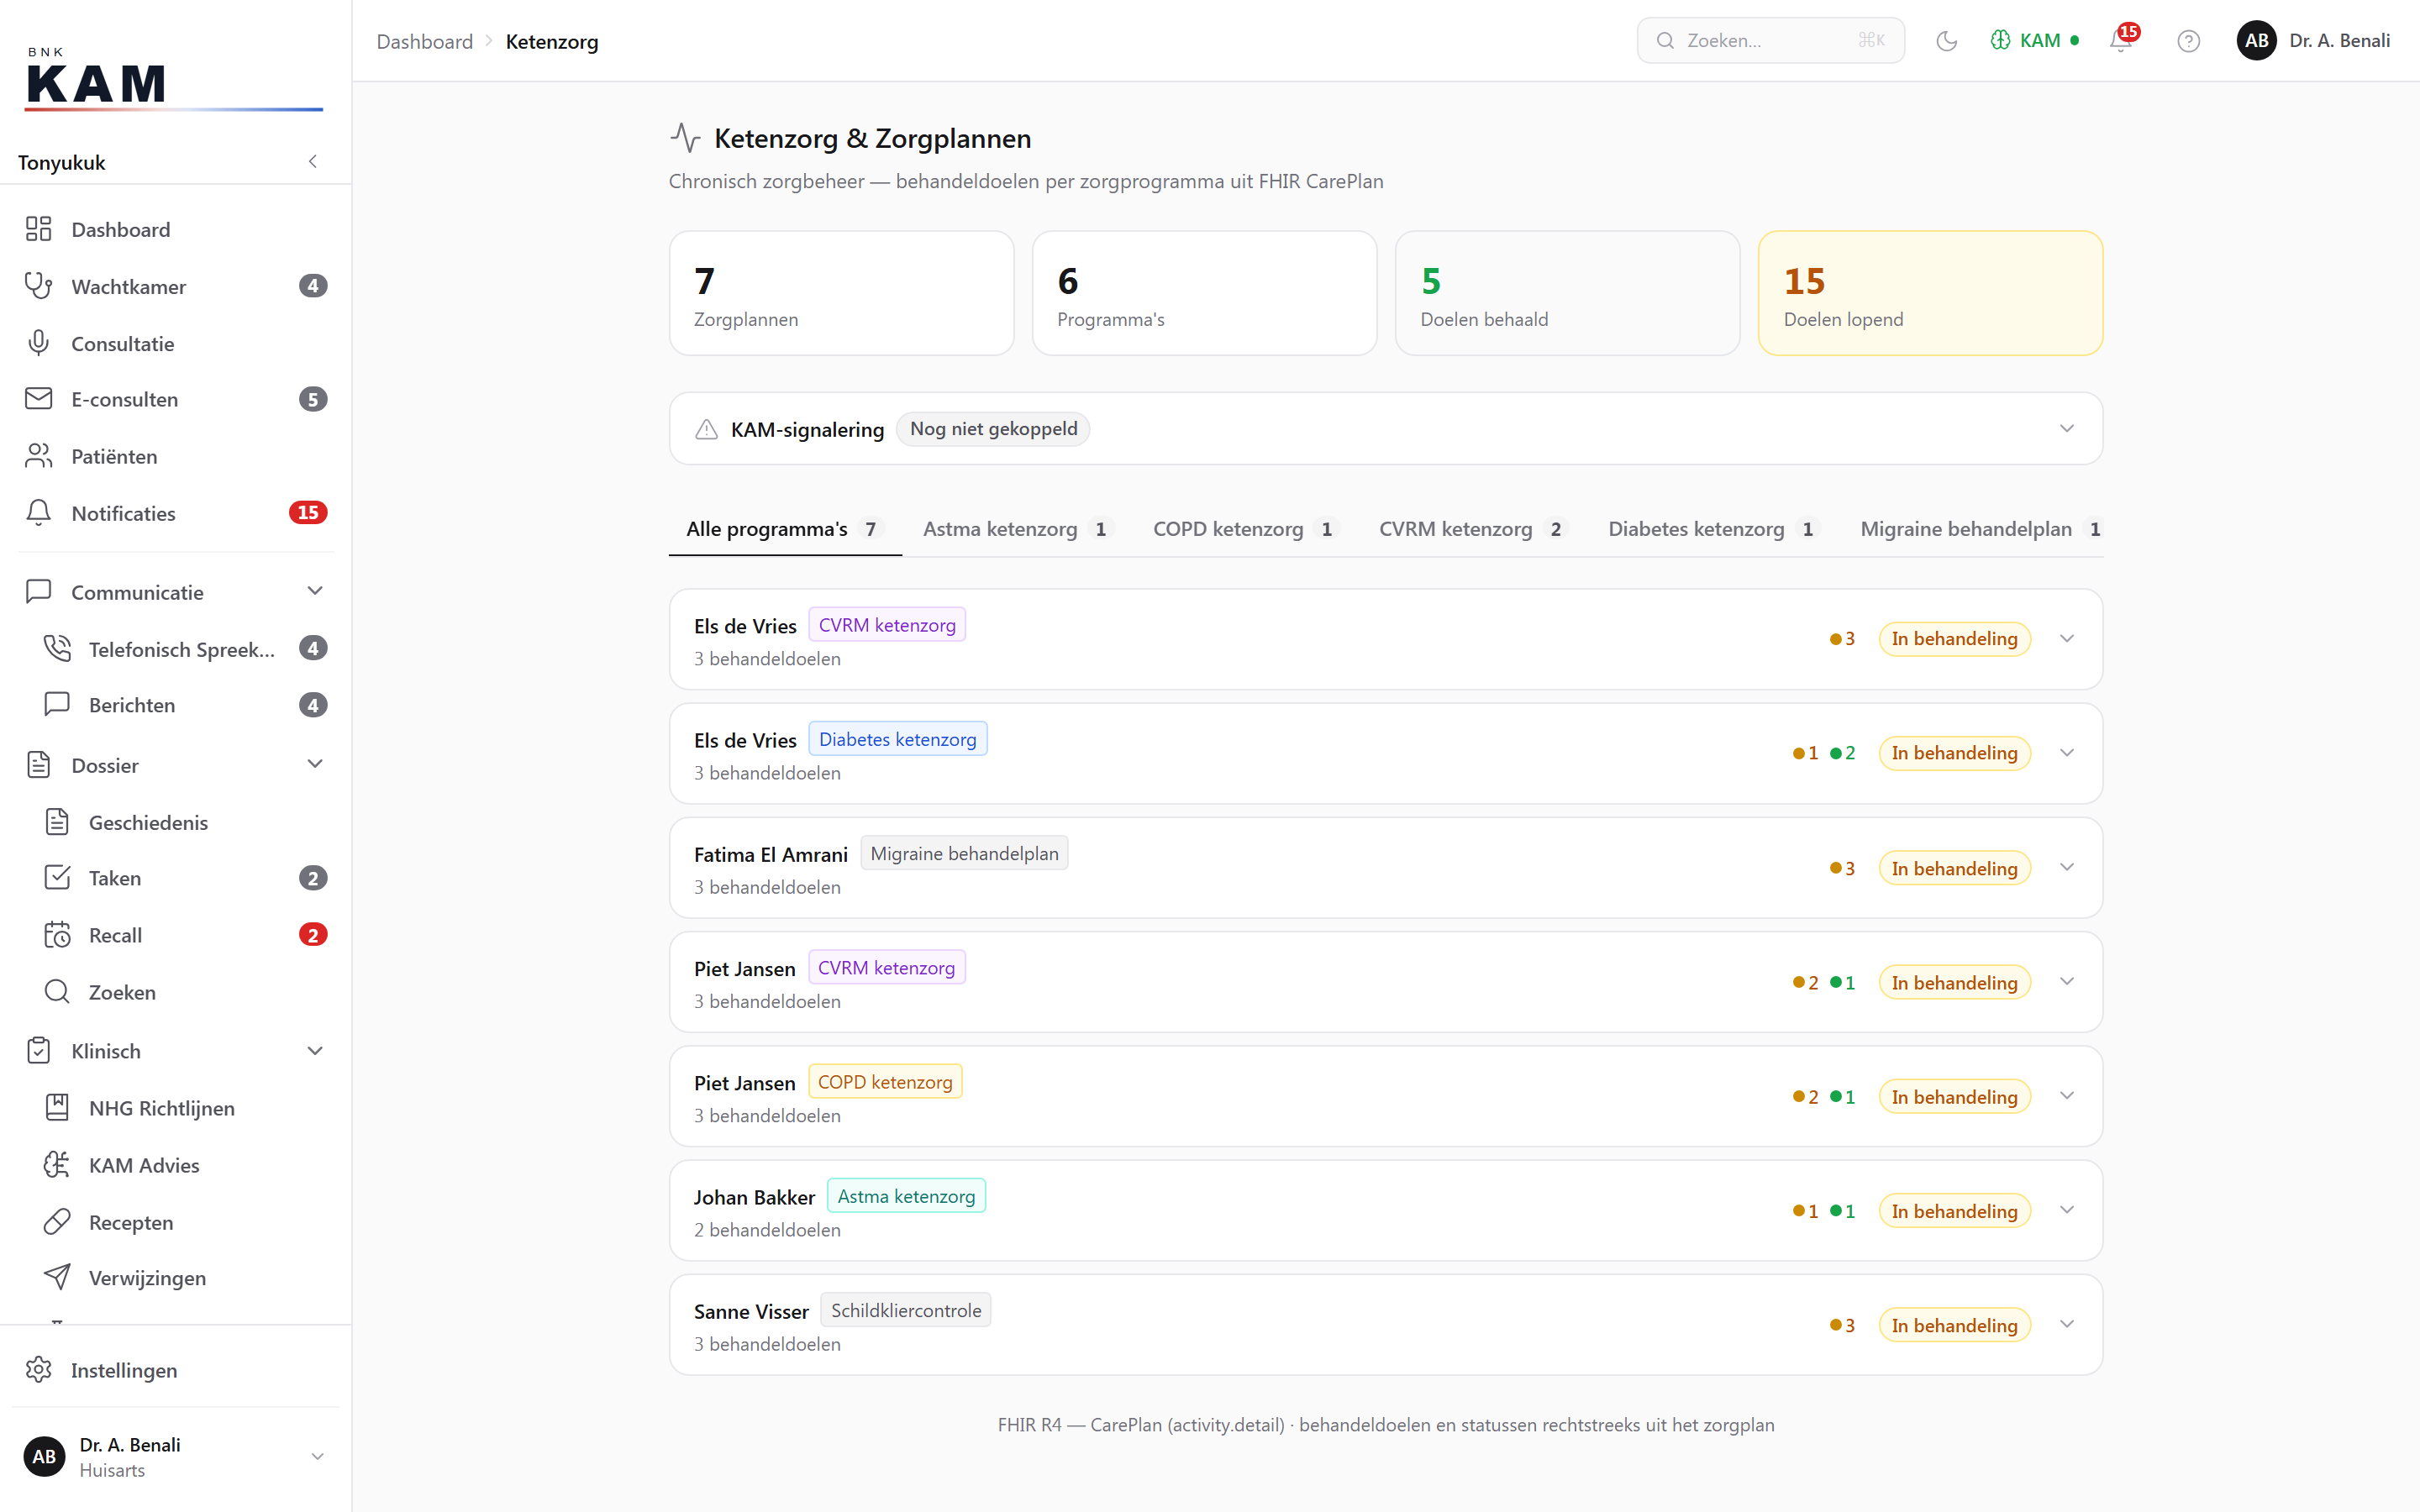The width and height of the screenshot is (2420, 1512).
Task: Open Patiënten in sidebar
Action: point(175,456)
